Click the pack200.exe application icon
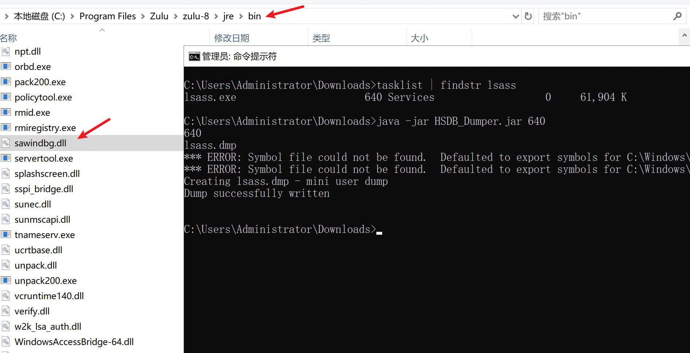This screenshot has width=690, height=353. [x=5, y=82]
